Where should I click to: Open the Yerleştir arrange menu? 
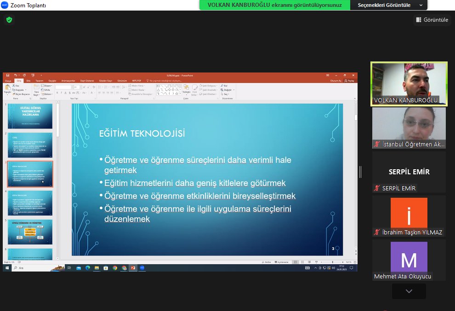[186, 89]
